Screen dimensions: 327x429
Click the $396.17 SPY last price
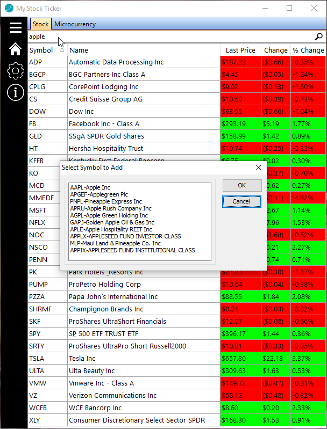240,334
